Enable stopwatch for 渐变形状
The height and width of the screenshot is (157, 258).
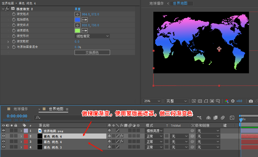14,36
